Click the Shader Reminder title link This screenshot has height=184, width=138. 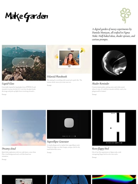point(100,84)
